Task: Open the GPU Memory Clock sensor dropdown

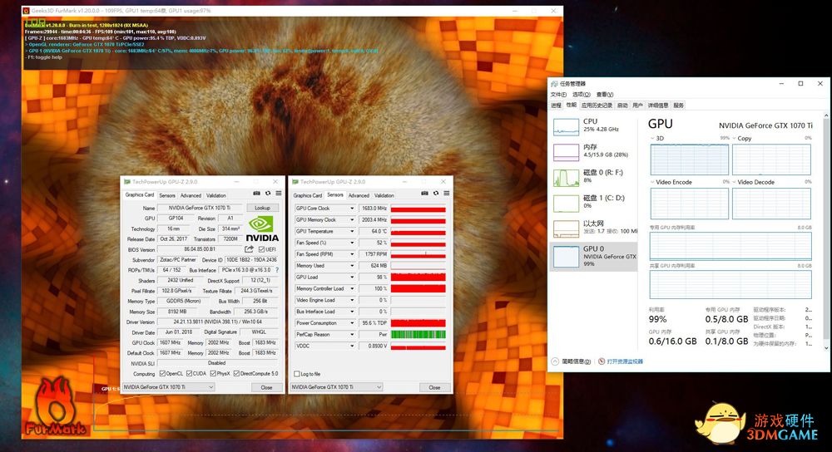Action: 352,220
